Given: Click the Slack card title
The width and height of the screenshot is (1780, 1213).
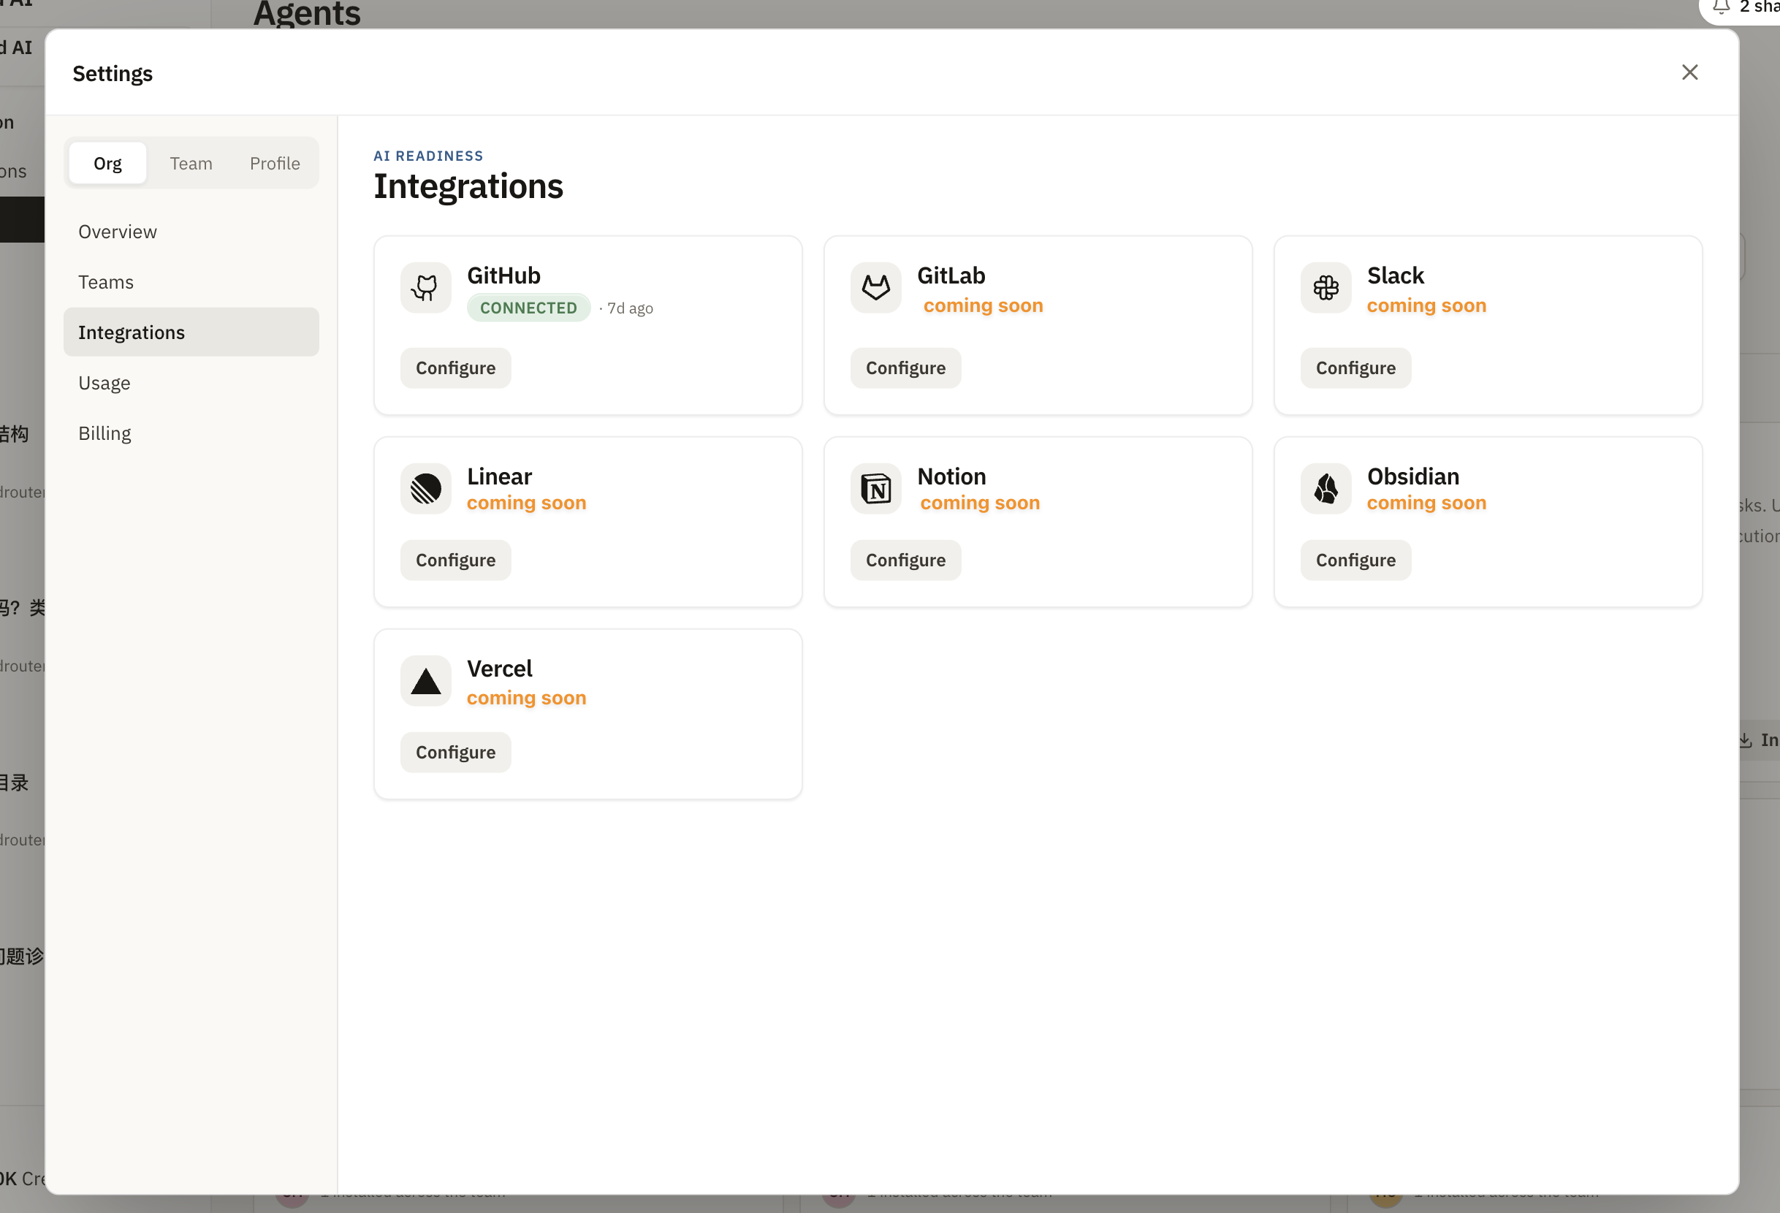Looking at the screenshot, I should click(x=1396, y=275).
